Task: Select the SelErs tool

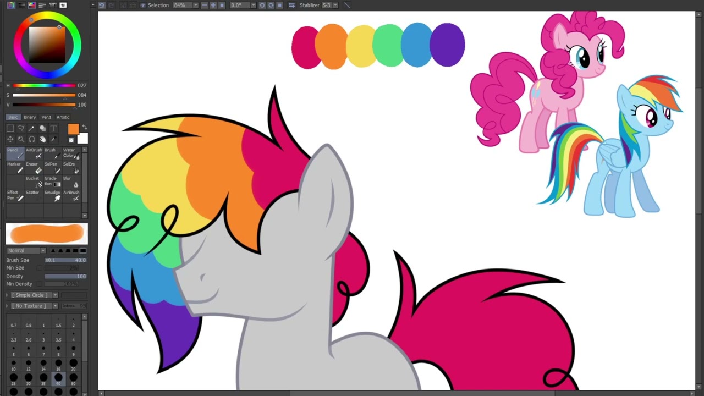Action: 71,168
